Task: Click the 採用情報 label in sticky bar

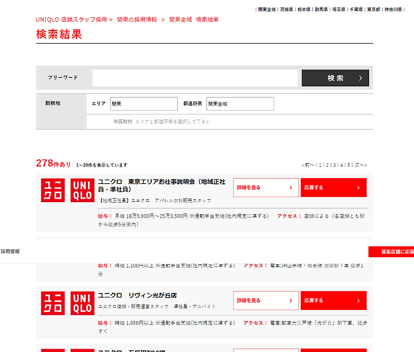Action: point(10,252)
